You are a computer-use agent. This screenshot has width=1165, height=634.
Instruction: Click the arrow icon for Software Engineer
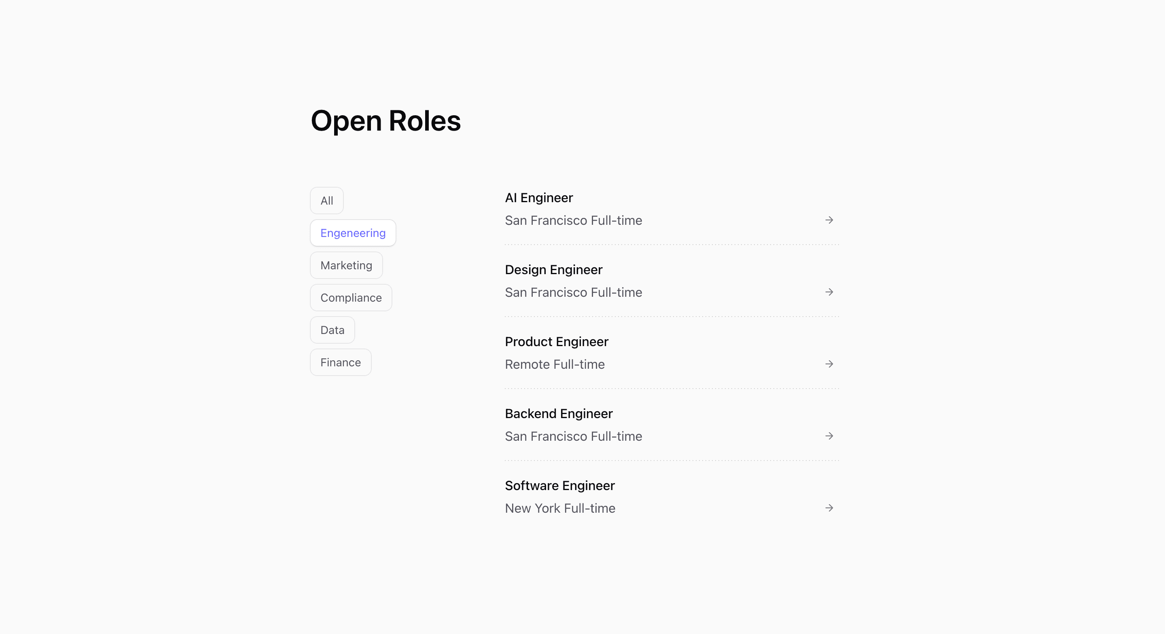coord(829,508)
